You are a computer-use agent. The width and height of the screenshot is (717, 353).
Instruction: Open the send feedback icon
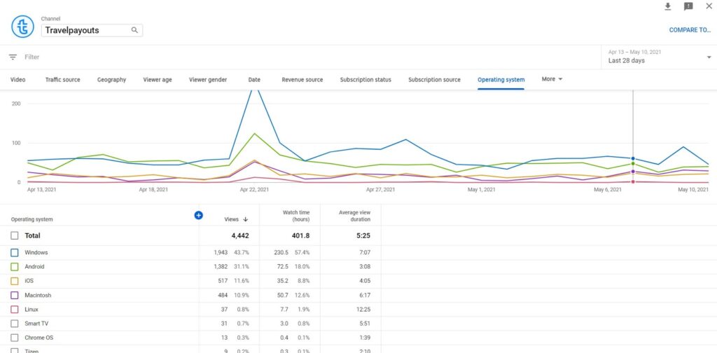click(688, 6)
